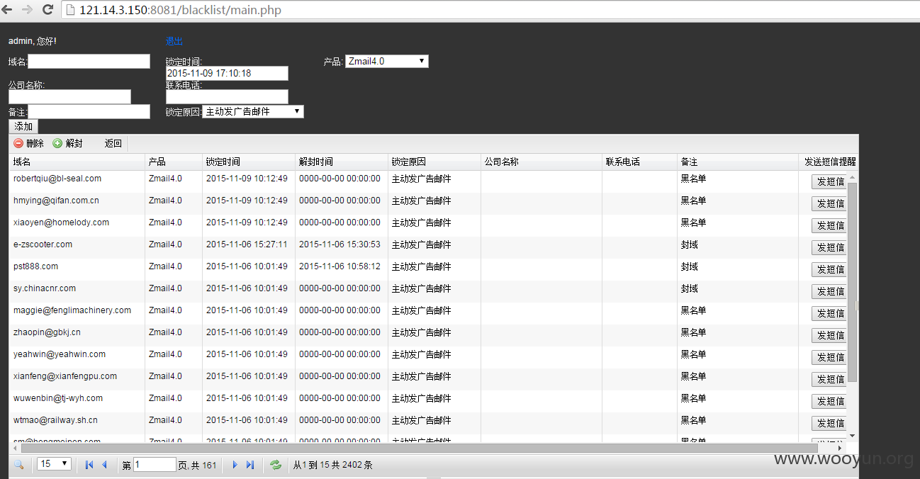This screenshot has width=920, height=479.
Task: Focus the 域名 input field
Action: coord(89,62)
